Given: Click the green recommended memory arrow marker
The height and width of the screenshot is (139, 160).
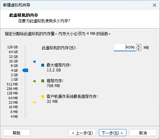Looking at the screenshot, I should 34,81.
